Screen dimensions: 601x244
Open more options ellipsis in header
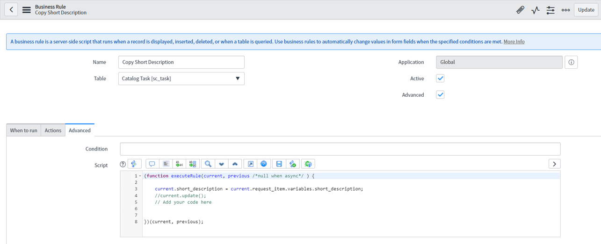pos(565,10)
